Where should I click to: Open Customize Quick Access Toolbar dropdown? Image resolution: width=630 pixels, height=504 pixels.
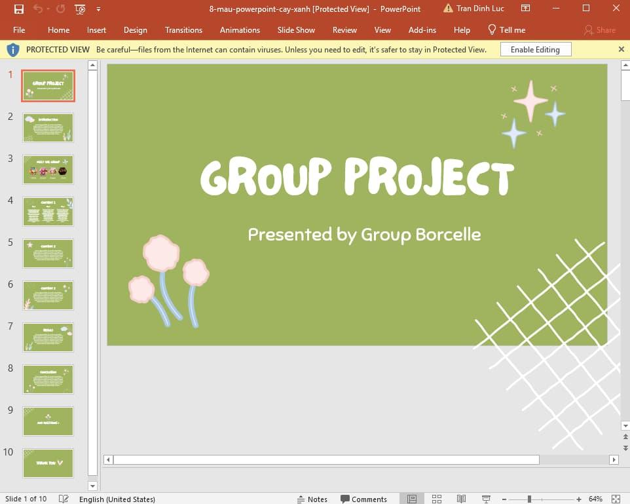(x=98, y=9)
